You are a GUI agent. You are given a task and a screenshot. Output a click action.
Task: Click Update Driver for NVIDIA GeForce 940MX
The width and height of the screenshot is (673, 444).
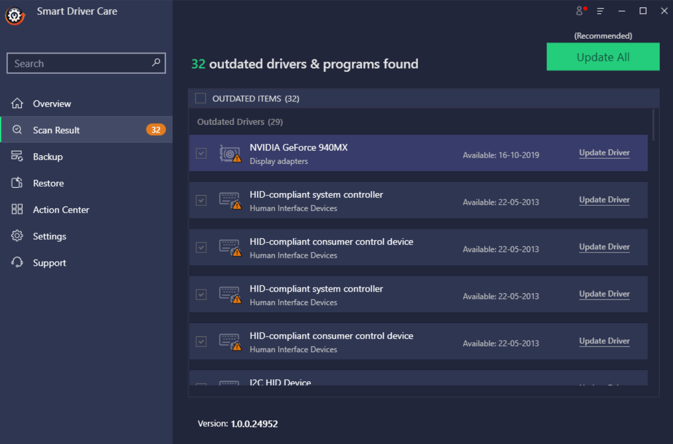point(604,153)
